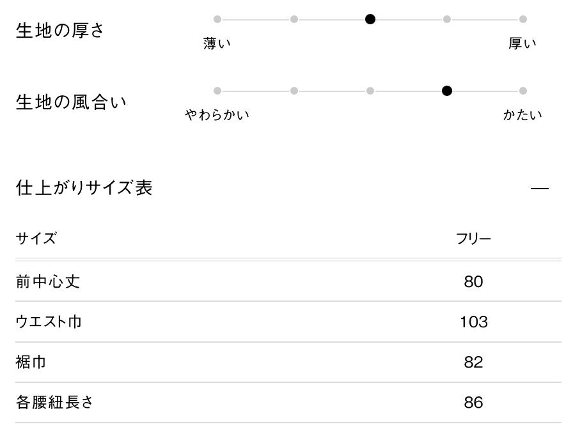Select the leftmost dot above 薄い

pyautogui.click(x=217, y=19)
